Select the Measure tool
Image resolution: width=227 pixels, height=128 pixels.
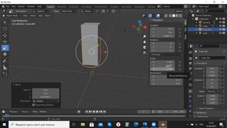pos(5,67)
